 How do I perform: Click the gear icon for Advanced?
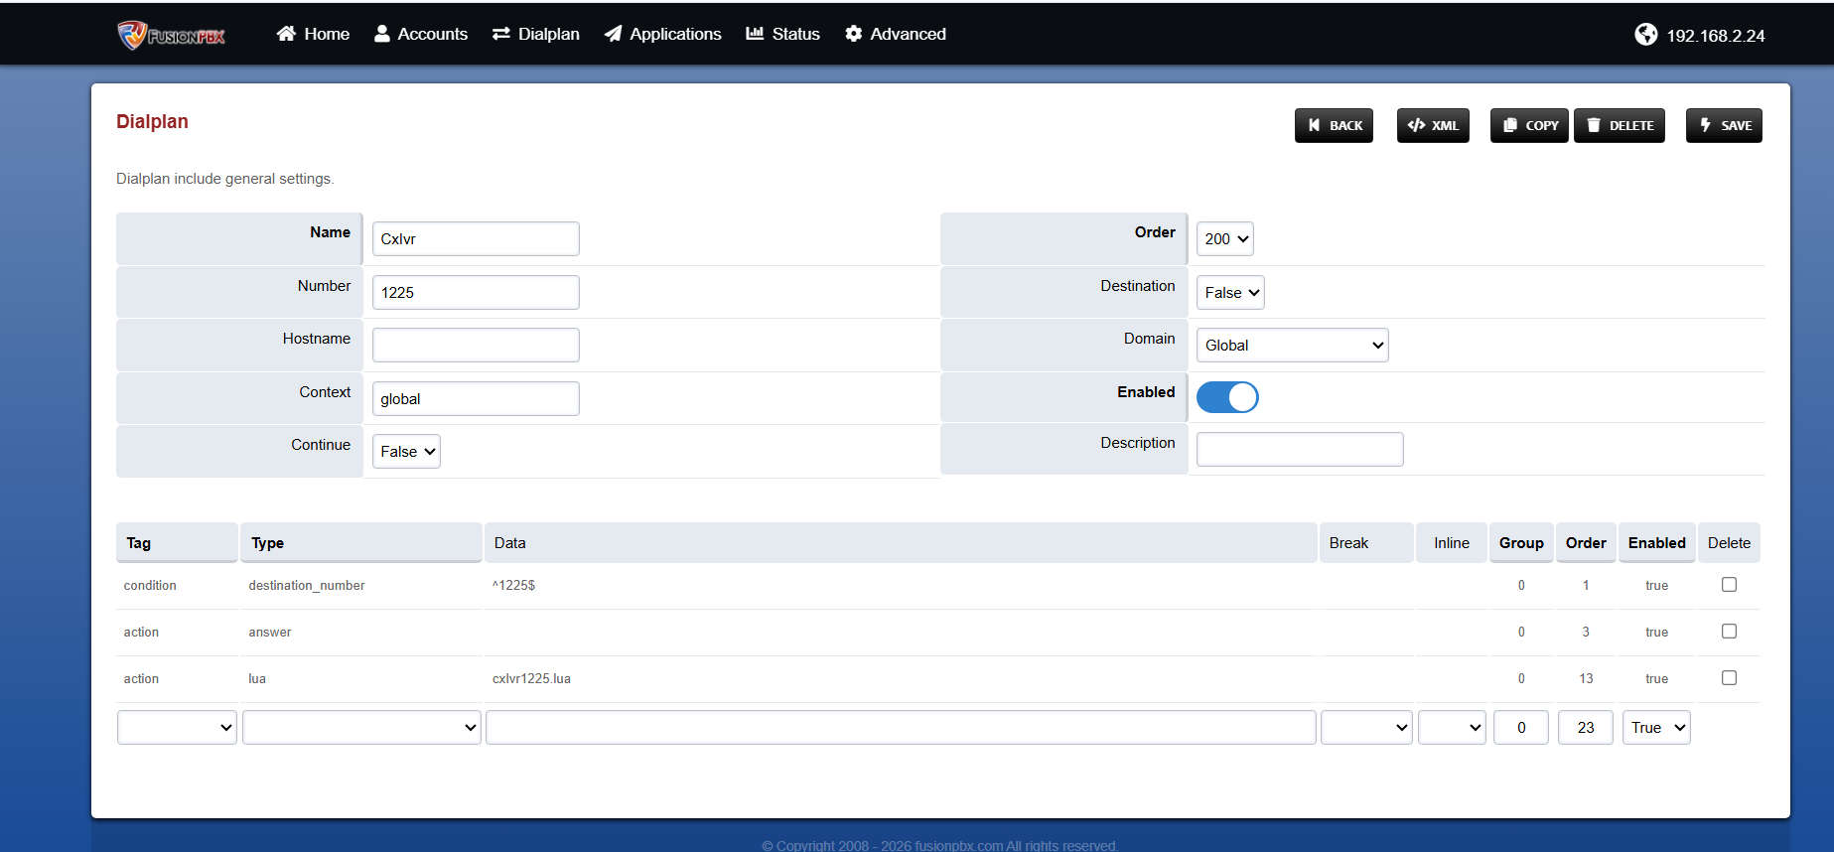[x=853, y=34]
